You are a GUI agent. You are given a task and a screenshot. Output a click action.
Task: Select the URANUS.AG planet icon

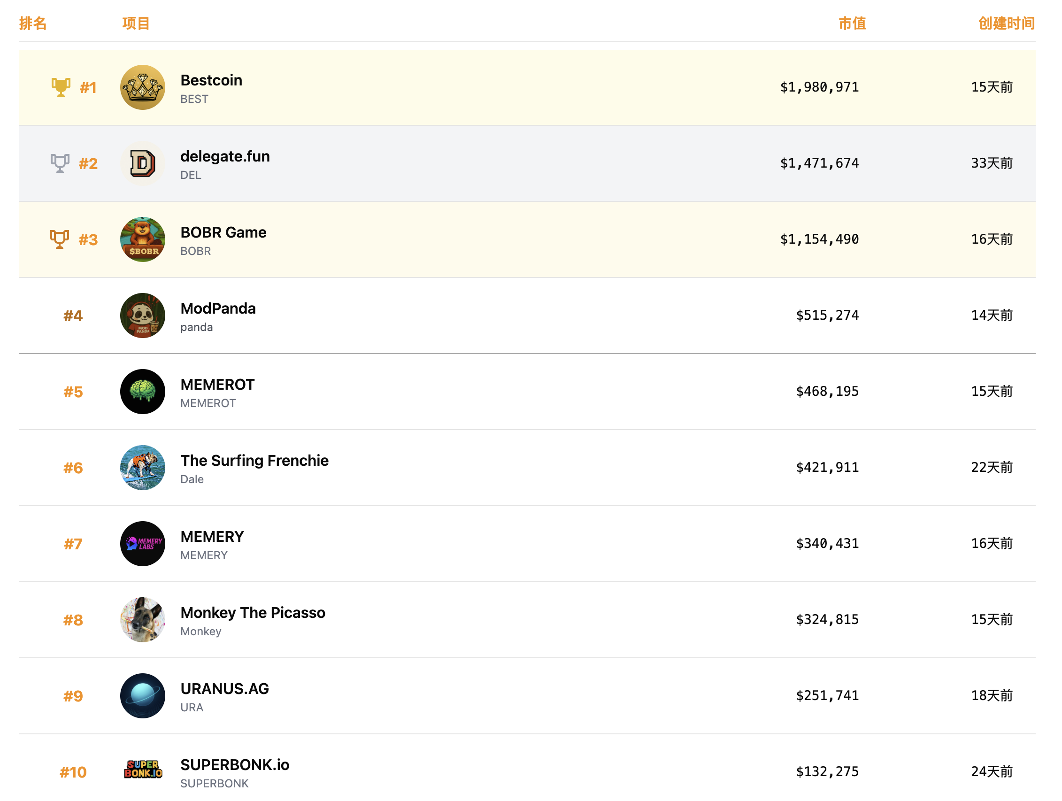tap(143, 695)
